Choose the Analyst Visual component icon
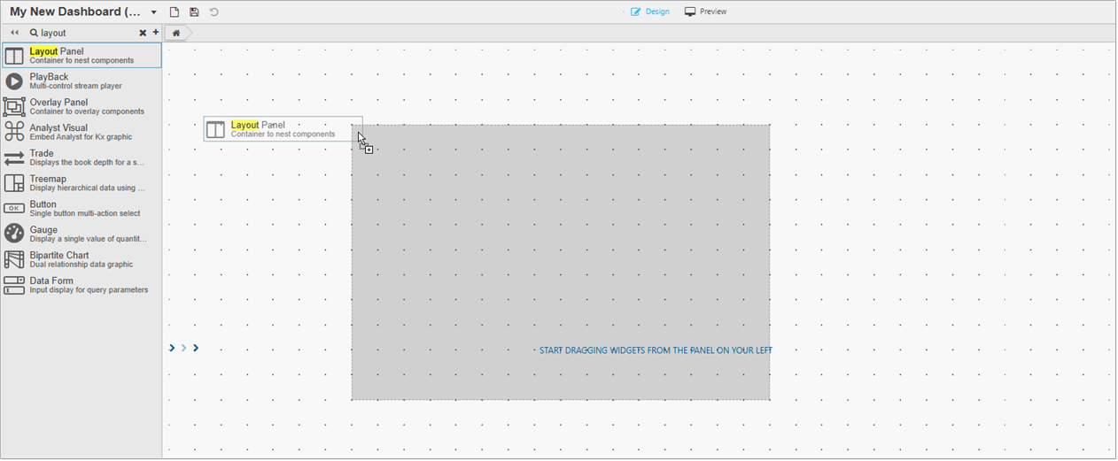1118x461 pixels. 14,132
